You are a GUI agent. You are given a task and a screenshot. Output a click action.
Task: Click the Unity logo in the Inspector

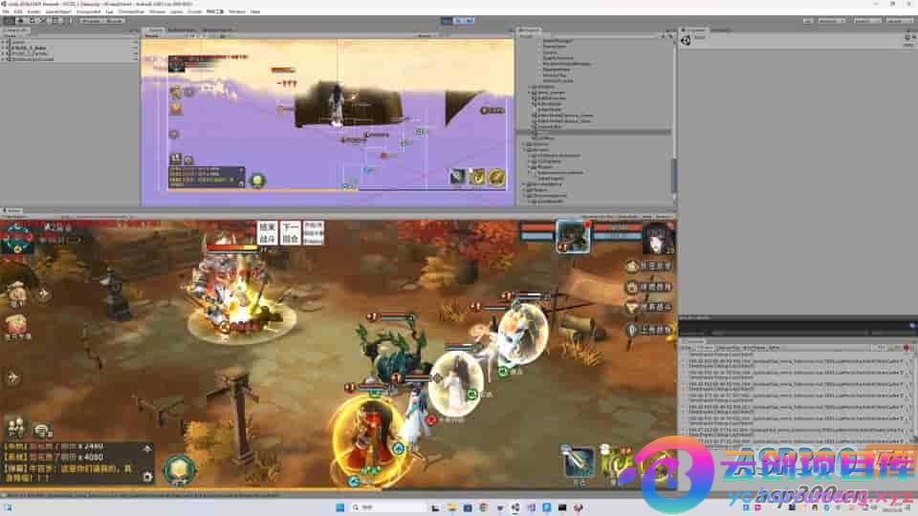click(x=687, y=39)
